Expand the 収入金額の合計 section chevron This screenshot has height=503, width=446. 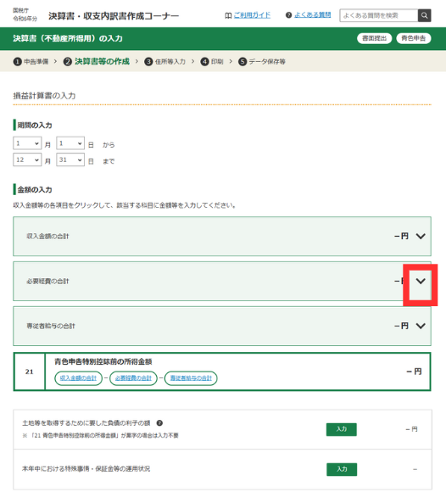[x=421, y=236]
